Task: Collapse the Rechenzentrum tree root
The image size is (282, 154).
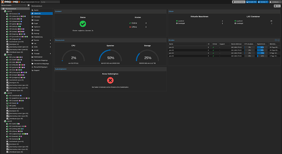Action: 2,9
